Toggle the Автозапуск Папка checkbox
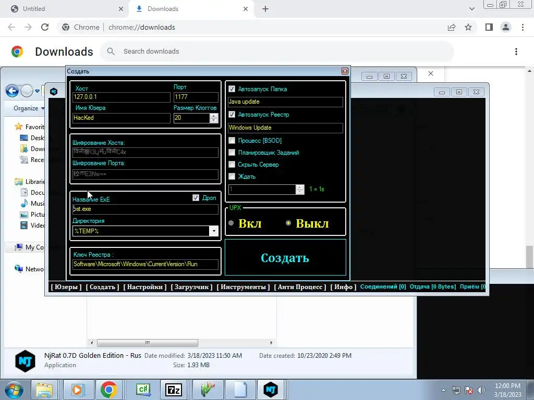Screen dimensions: 534x400 click(x=232, y=89)
